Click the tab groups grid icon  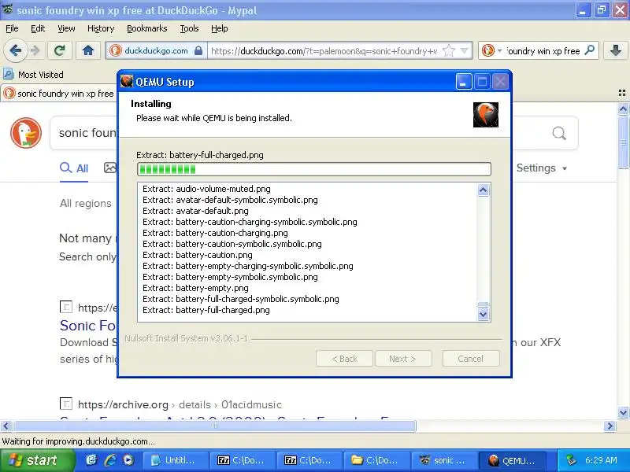click(x=622, y=93)
